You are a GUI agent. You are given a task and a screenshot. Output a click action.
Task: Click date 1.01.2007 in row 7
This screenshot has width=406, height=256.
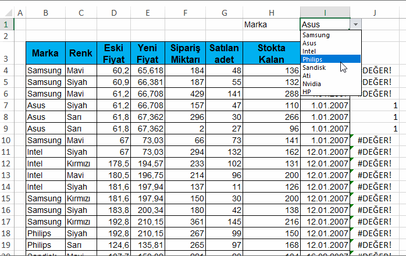click(x=325, y=105)
